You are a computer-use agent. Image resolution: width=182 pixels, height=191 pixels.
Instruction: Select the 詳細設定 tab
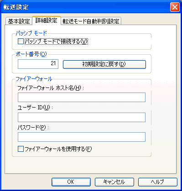pos(46,21)
